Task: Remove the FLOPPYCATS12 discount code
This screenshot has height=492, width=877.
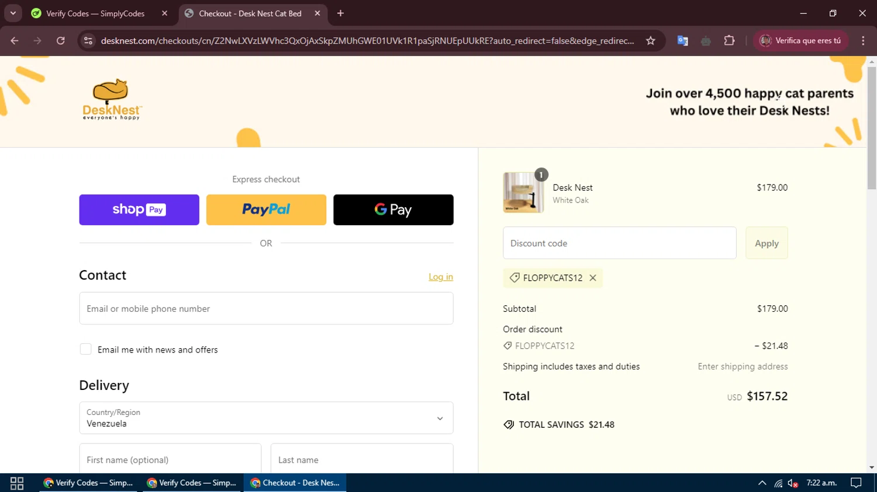Action: coord(593,278)
